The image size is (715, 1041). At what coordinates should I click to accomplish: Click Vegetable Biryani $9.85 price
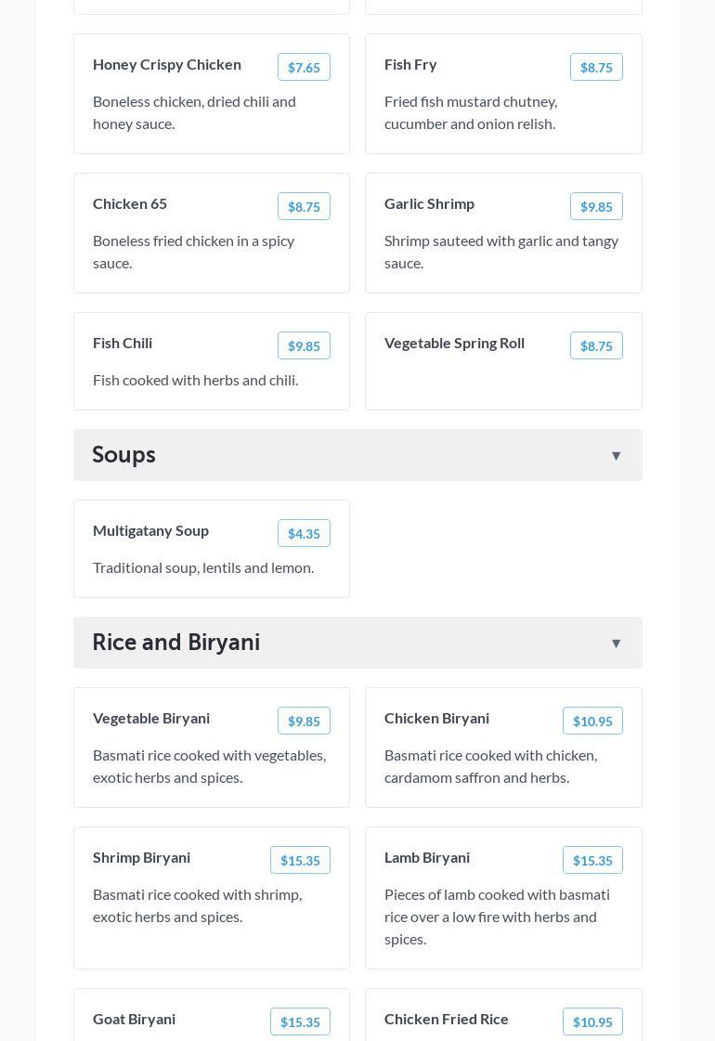pyautogui.click(x=304, y=722)
